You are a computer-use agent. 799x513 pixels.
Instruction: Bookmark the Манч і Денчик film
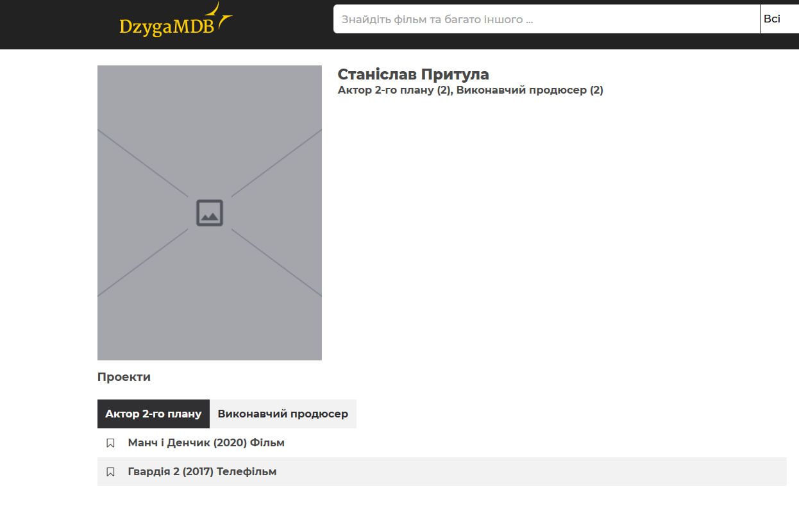pos(110,443)
